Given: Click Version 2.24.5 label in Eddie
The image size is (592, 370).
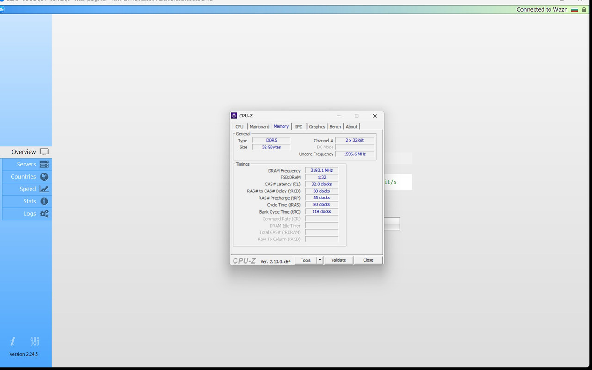Looking at the screenshot, I should point(24,354).
